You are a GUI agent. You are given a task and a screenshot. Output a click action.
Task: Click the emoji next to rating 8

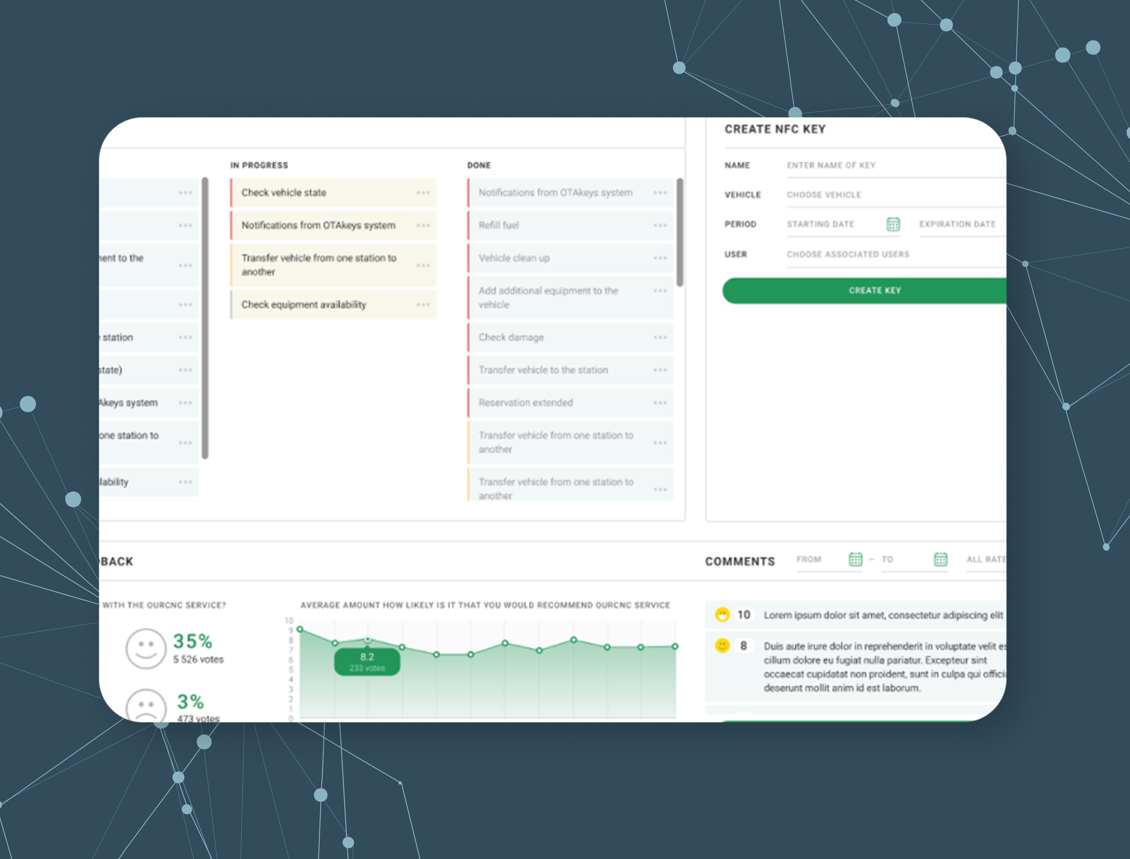click(x=722, y=646)
